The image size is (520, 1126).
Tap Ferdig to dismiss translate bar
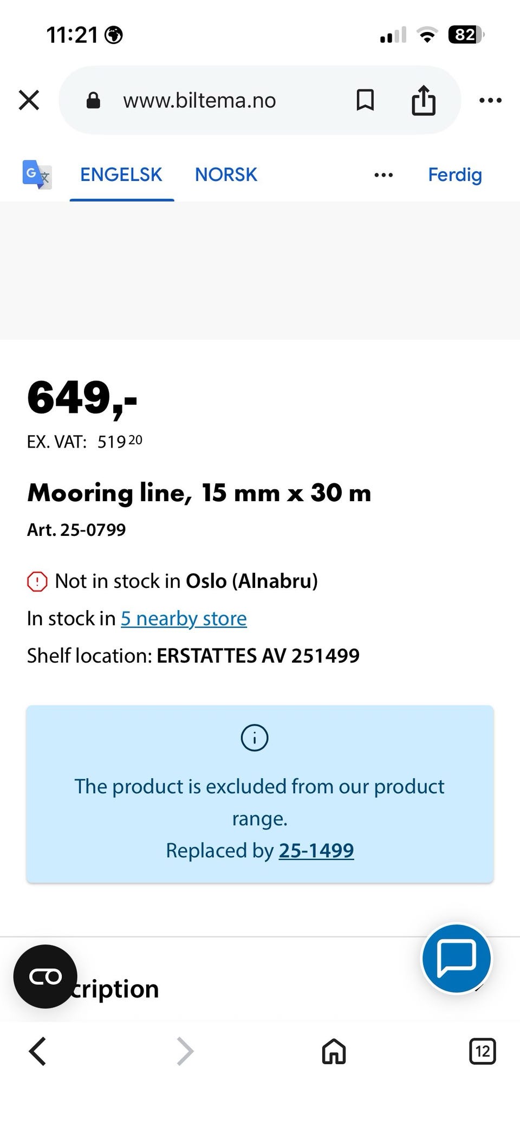[455, 175]
